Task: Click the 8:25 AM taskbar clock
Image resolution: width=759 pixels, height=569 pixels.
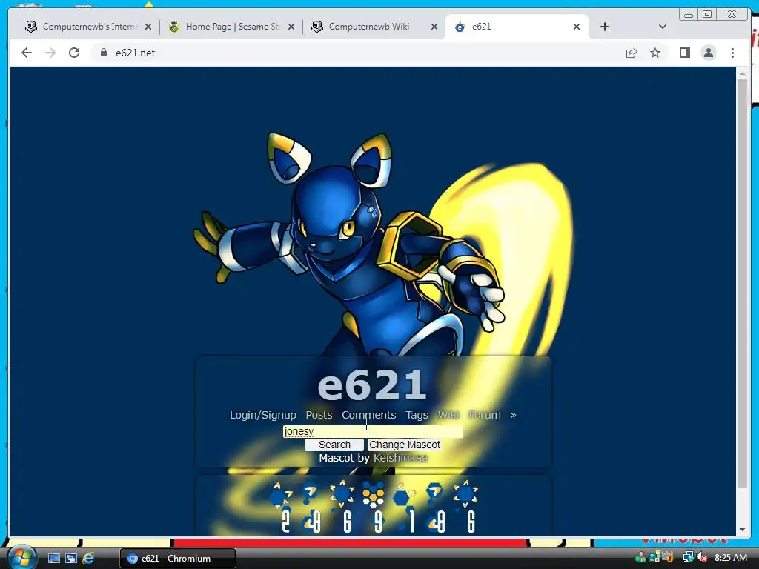Action: click(x=730, y=558)
